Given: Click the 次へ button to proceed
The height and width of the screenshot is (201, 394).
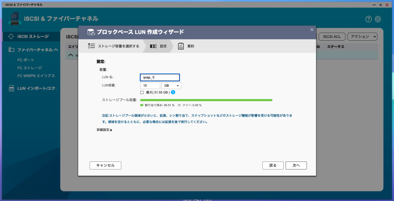Looking at the screenshot, I should [296, 165].
